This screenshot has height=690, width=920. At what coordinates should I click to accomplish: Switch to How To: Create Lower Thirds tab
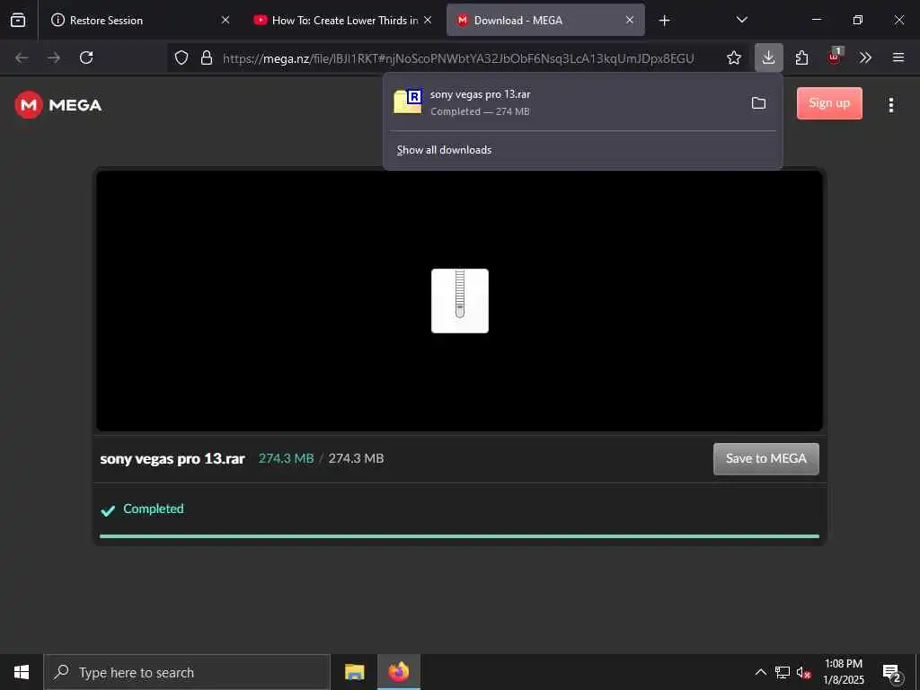(x=343, y=20)
